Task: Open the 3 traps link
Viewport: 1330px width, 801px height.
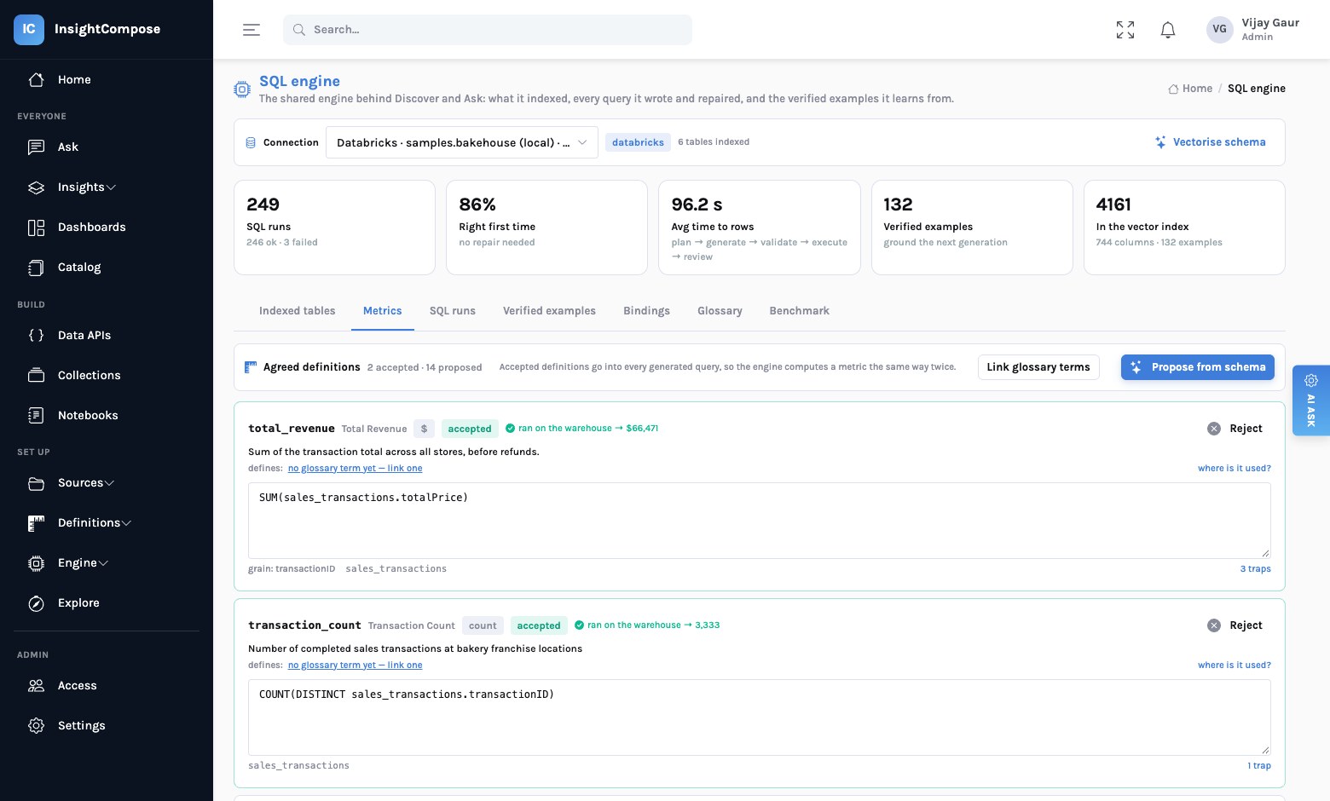Action: (1255, 569)
